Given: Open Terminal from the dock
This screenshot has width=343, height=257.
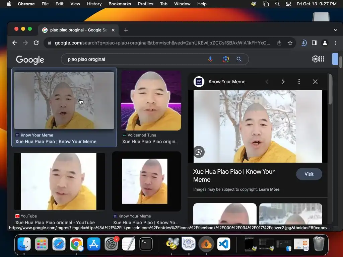Looking at the screenshot, I should (146, 244).
